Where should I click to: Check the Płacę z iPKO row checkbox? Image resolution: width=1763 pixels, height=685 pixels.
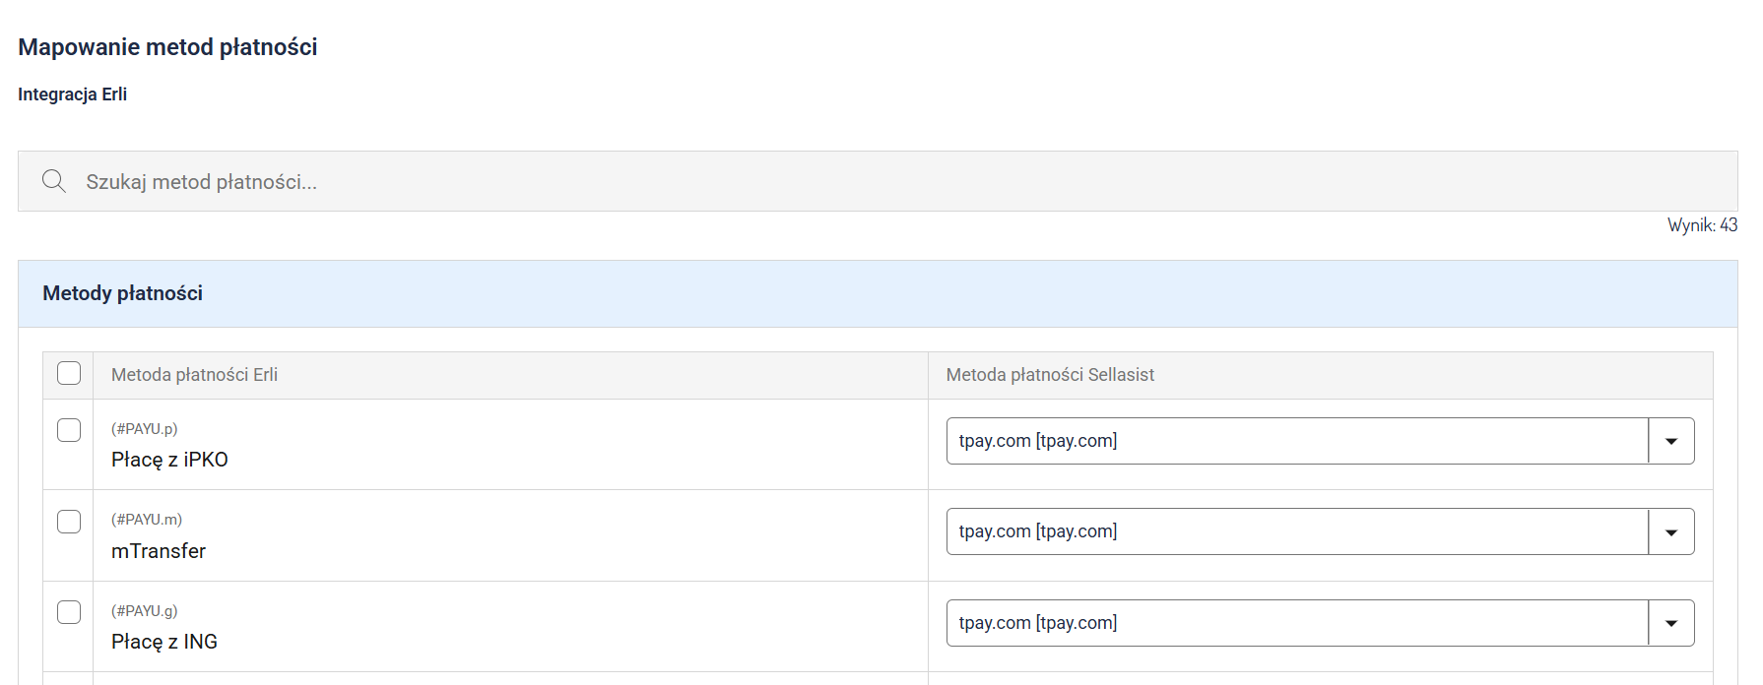tap(69, 430)
